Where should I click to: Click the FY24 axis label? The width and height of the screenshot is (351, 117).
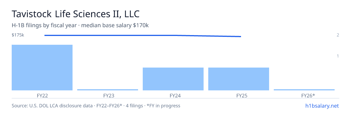(173, 95)
